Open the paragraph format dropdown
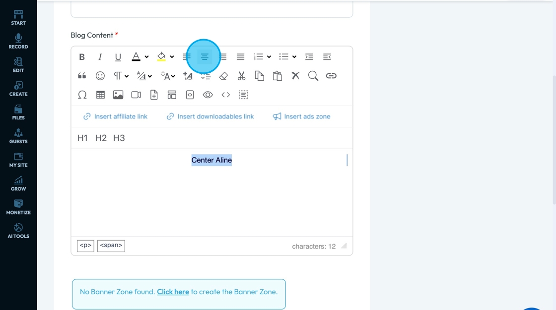The image size is (556, 310). click(x=121, y=76)
